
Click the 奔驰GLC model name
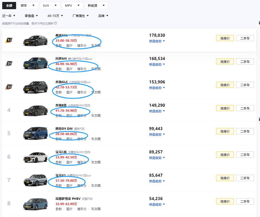[x=62, y=82]
